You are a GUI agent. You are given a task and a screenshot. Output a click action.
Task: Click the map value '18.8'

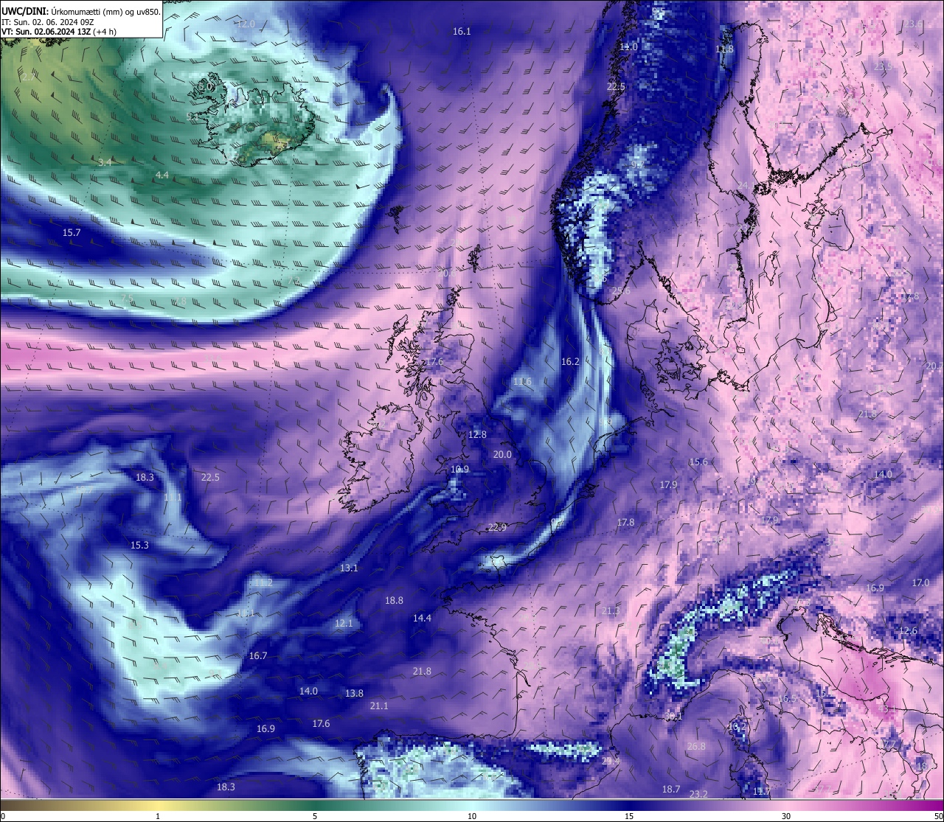[x=394, y=601]
